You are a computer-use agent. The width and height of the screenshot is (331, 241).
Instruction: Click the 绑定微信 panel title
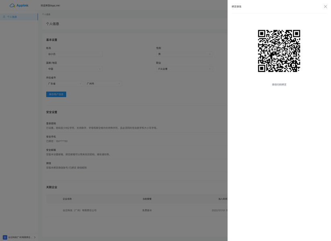(236, 6)
